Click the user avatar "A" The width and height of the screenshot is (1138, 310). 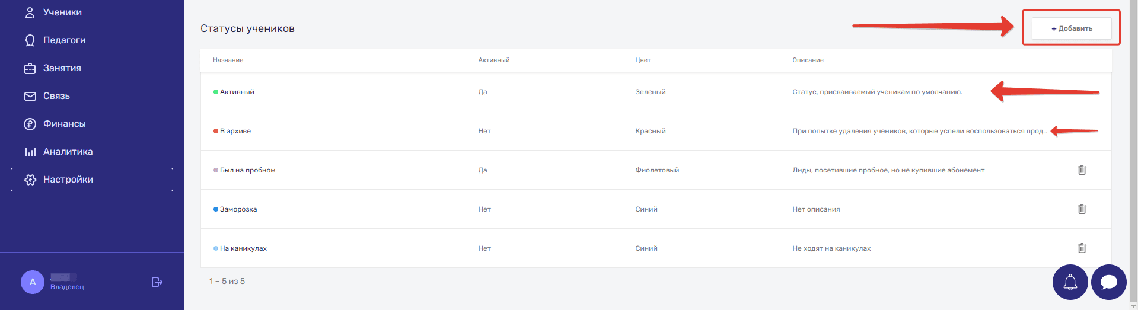[x=33, y=282]
